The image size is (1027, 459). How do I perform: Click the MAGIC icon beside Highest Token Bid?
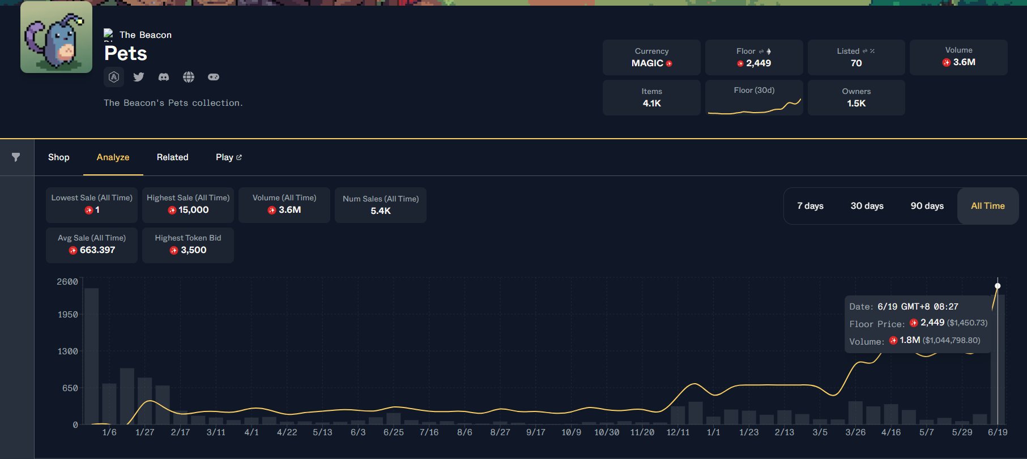point(174,250)
